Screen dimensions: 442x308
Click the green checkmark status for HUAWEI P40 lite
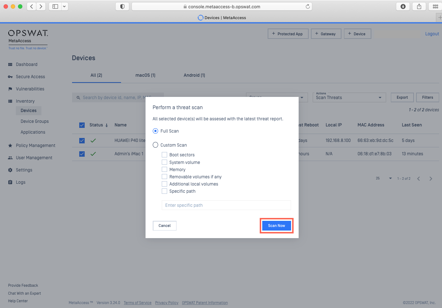coord(93,140)
